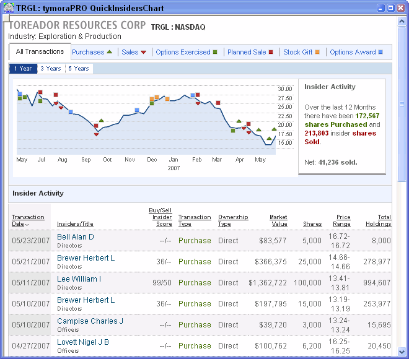Image resolution: width=409 pixels, height=359 pixels.
Task: Open the Sales filter tab
Action: coord(130,52)
